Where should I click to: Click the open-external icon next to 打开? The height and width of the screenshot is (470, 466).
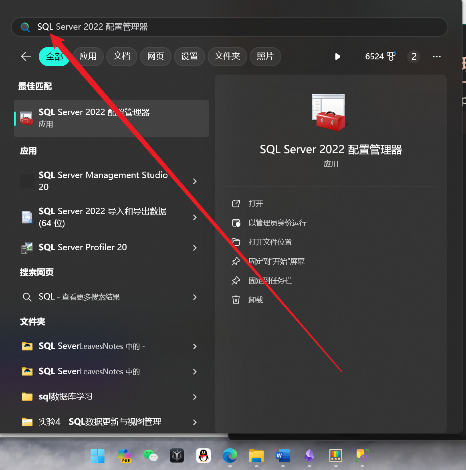236,204
